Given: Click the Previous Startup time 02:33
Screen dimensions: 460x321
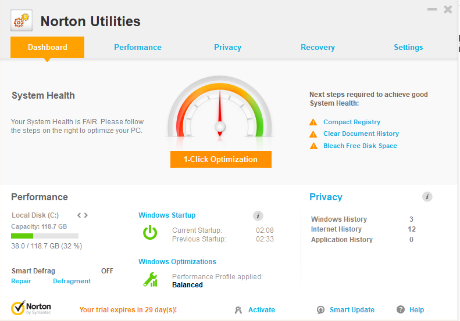Looking at the screenshot, I should coord(265,239).
